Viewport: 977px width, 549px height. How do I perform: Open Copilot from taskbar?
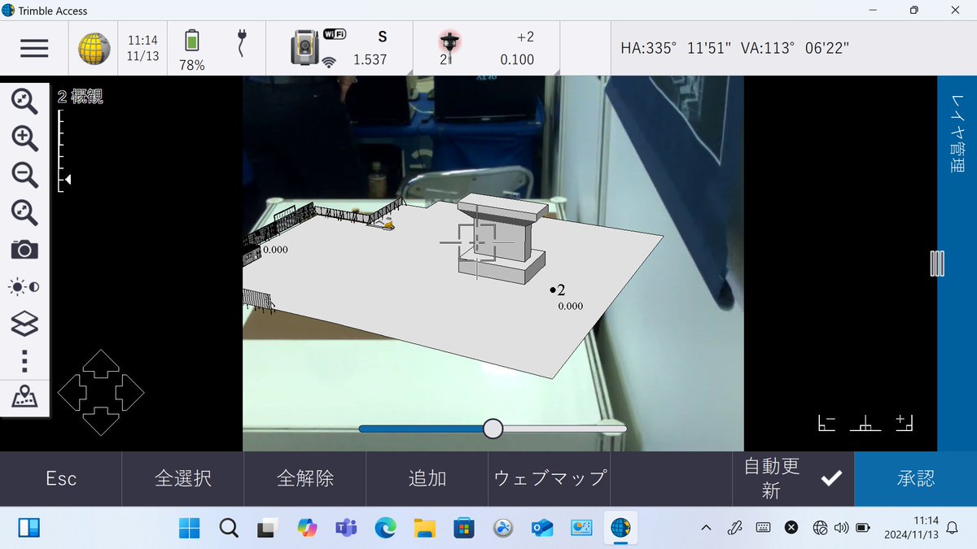(x=307, y=528)
